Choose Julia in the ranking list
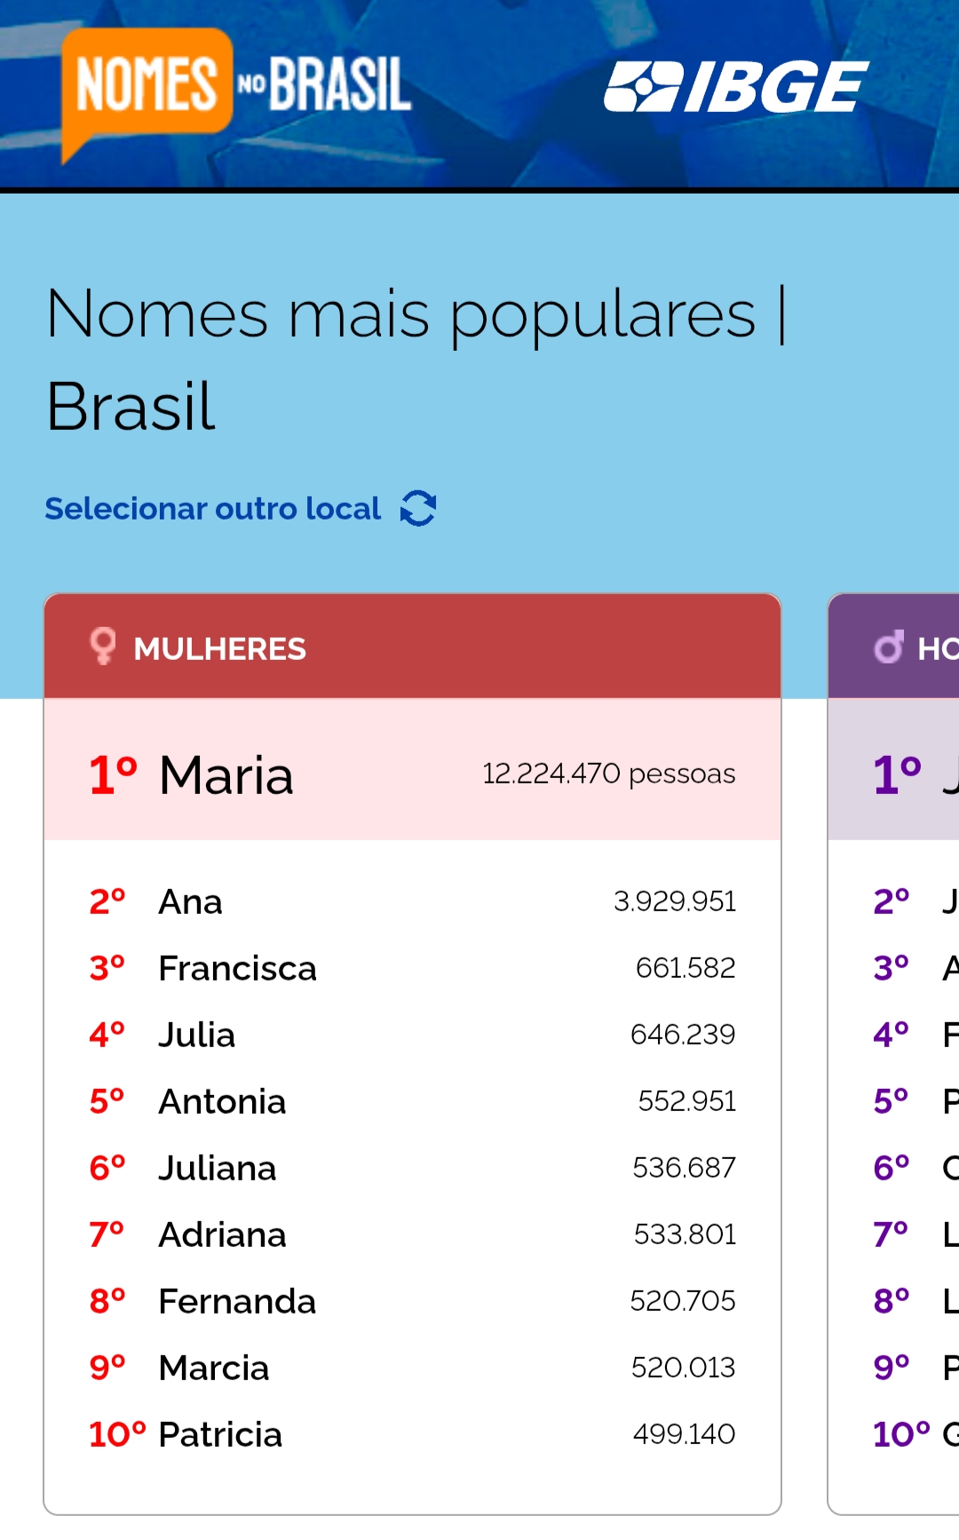 click(196, 1036)
